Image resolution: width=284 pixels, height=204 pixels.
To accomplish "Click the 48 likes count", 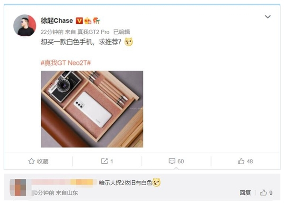I will click(250, 161).
